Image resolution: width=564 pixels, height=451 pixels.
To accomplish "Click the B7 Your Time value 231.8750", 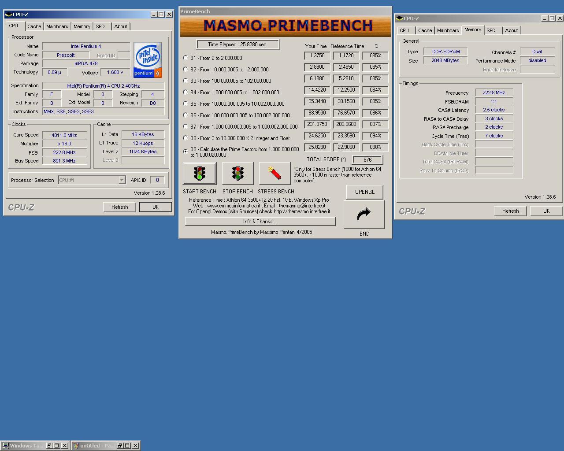I will coord(317,125).
